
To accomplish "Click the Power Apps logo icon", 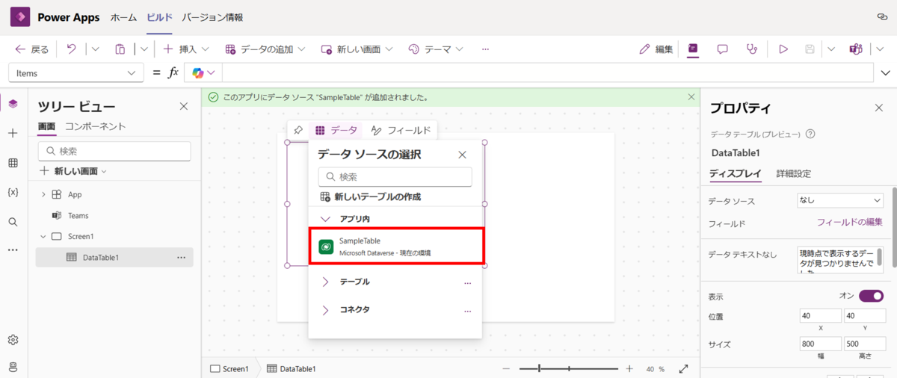I will [19, 17].
